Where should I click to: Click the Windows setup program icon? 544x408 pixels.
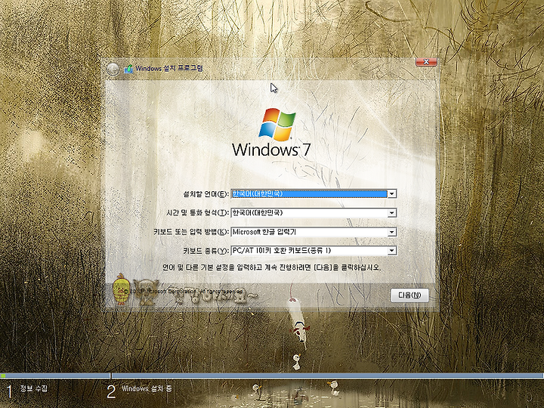pyautogui.click(x=128, y=69)
